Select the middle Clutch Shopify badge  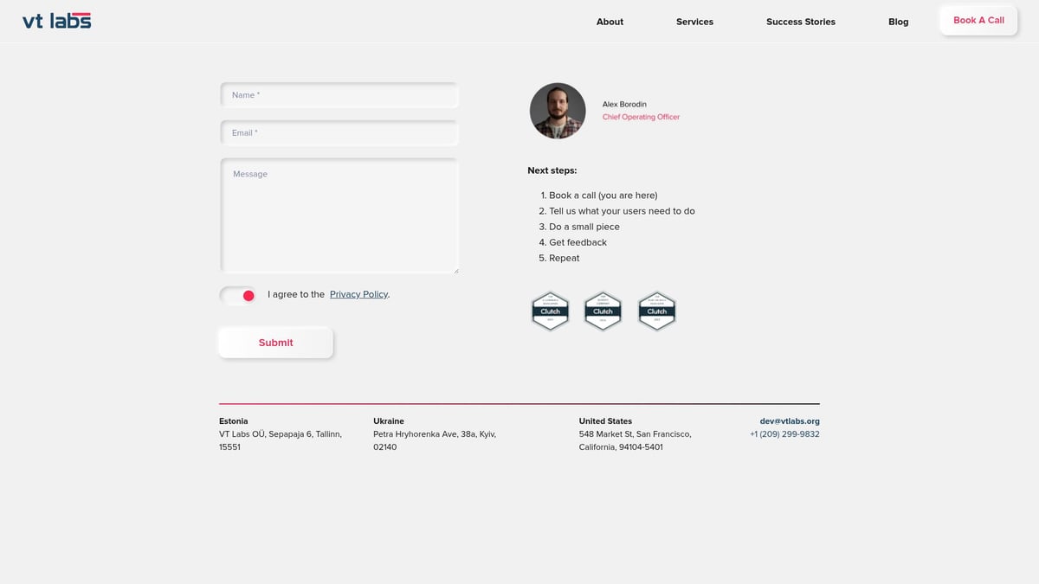click(603, 311)
